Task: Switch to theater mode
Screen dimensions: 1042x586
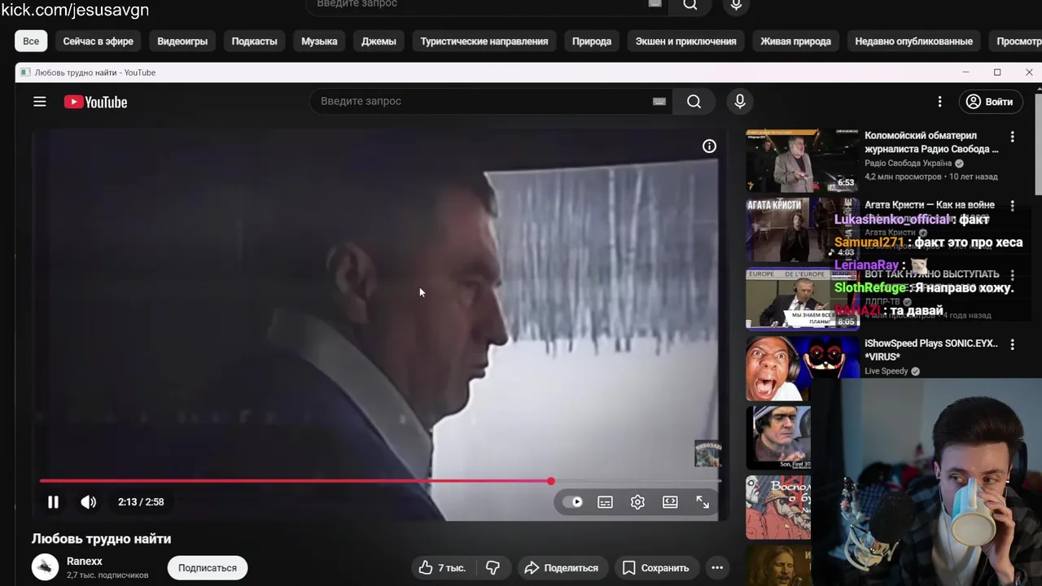Action: coord(670,502)
